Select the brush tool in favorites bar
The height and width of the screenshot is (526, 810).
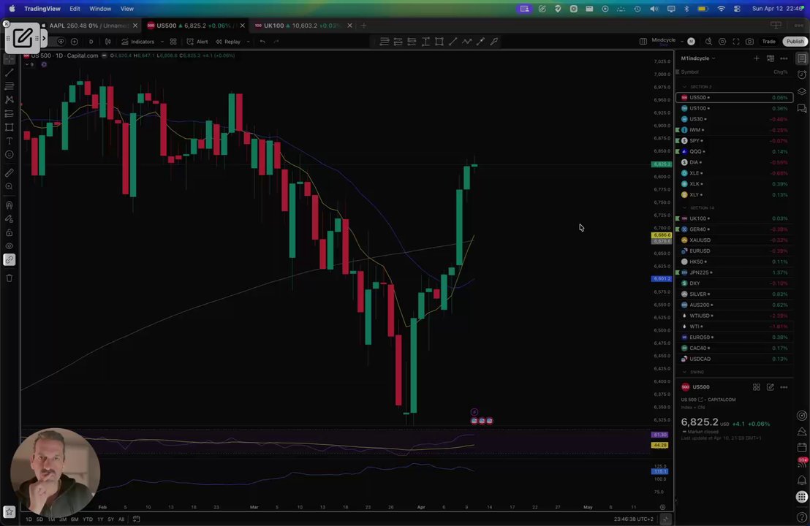[x=494, y=42]
